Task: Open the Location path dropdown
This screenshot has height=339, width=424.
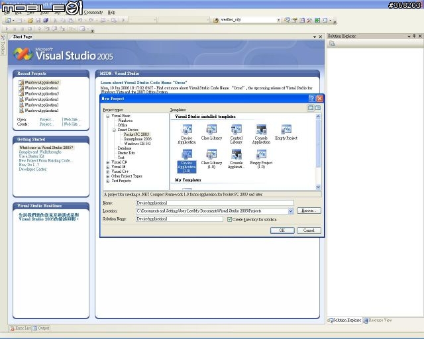Action: point(291,211)
